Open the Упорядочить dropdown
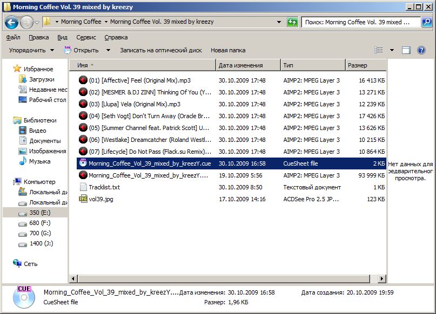The image size is (436, 314). (x=31, y=50)
